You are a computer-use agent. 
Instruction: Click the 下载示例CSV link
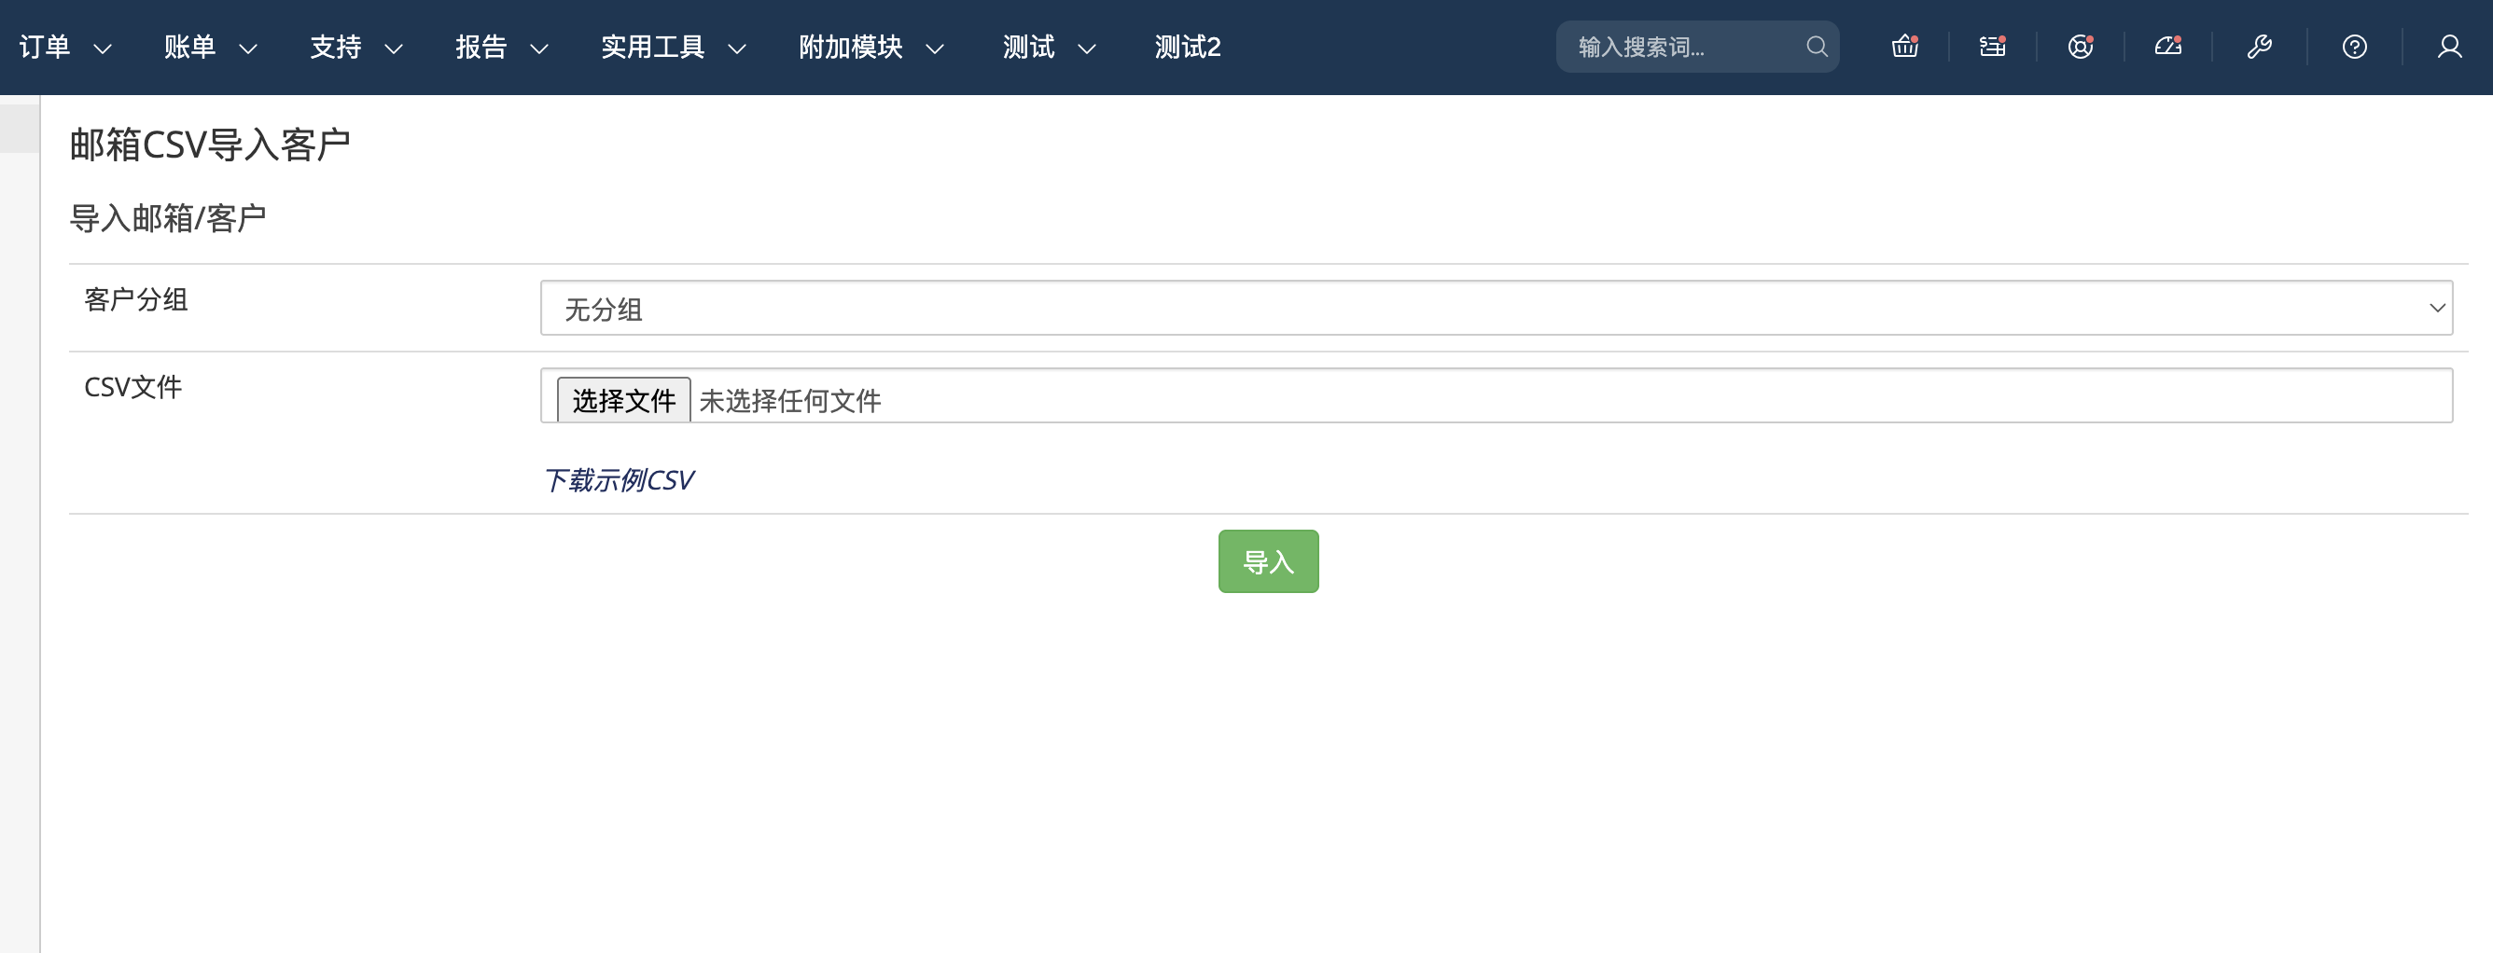click(x=618, y=480)
